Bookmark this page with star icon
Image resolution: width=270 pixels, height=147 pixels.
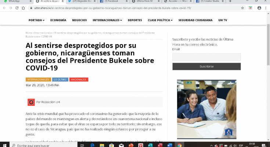click(242, 8)
